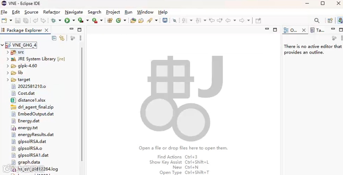Click the Save All toolbar icon
This screenshot has height=175, width=343.
26,21
